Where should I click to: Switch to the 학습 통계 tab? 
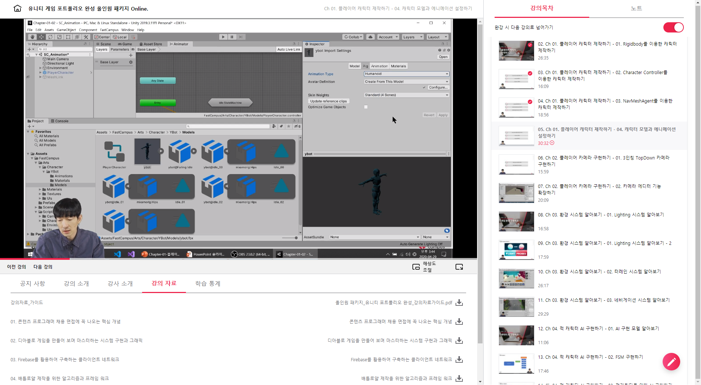(x=208, y=284)
